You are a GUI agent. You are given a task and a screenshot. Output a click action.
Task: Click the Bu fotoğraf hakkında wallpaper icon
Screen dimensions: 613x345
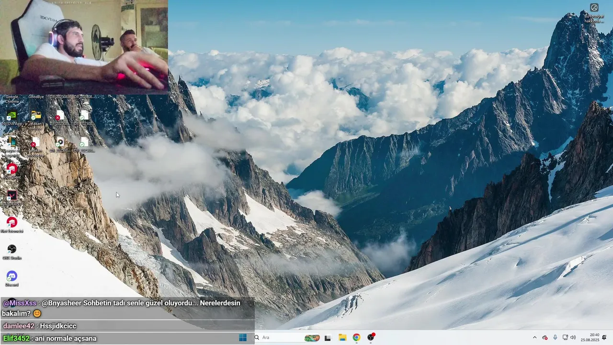pos(594,13)
